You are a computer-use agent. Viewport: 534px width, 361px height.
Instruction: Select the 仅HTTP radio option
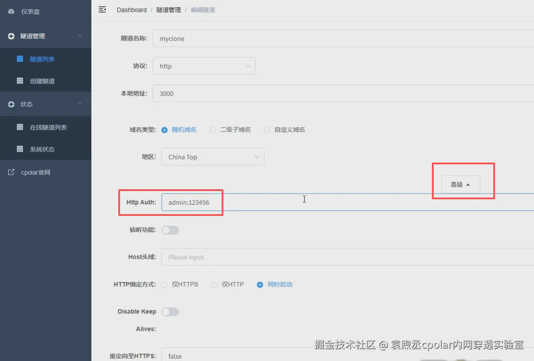point(227,285)
